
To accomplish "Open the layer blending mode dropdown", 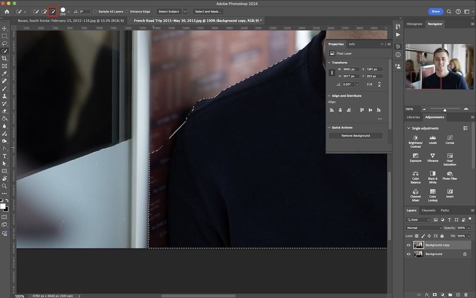I will pos(424,228).
